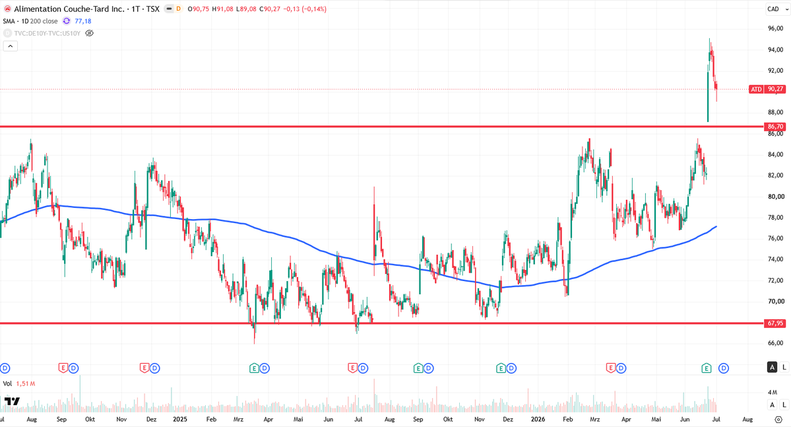Click the rightmost Aug label on time axis
The height and width of the screenshot is (427, 791).
tap(747, 420)
